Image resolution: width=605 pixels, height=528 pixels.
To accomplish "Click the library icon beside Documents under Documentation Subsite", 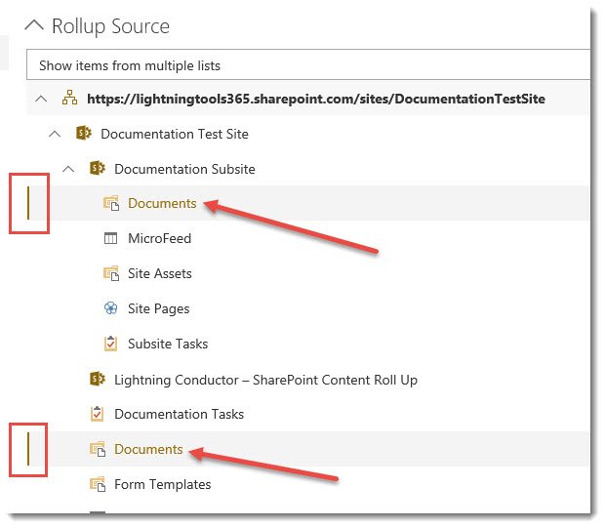I will click(x=111, y=203).
